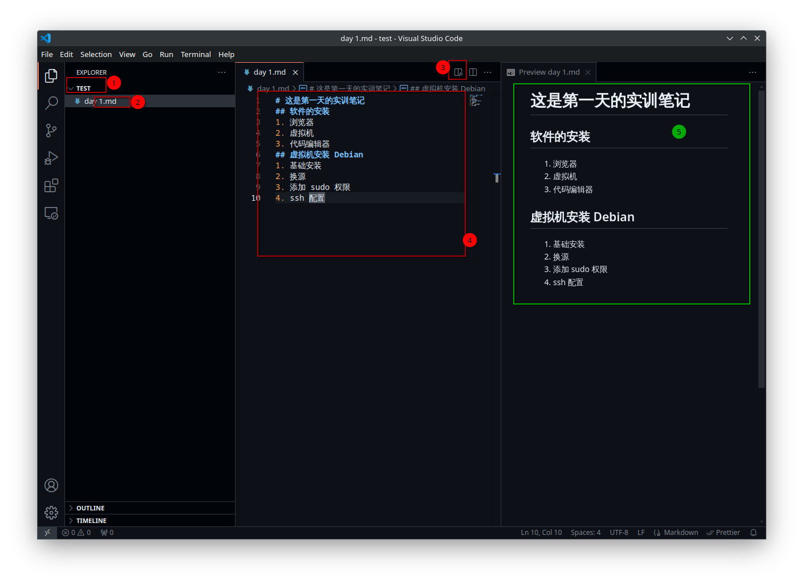Click the 虚拟机安装 Debian breadcrumb
This screenshot has height=584, width=804.
click(x=442, y=88)
